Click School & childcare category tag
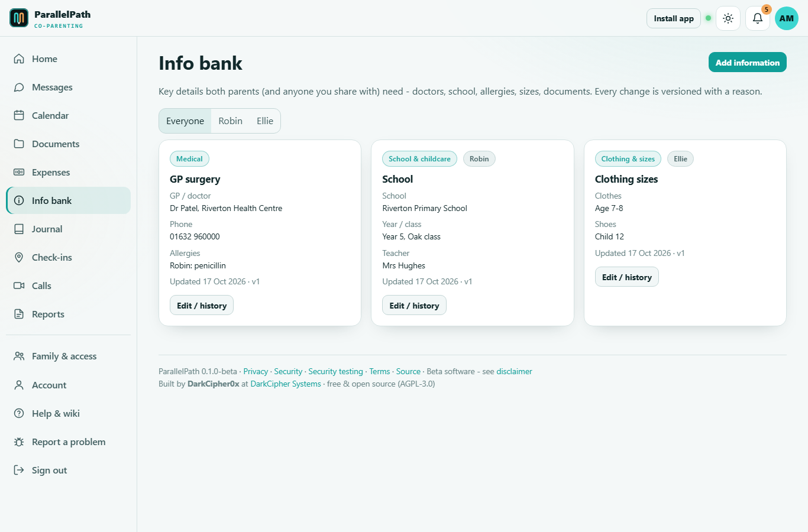The height and width of the screenshot is (532, 808). point(419,158)
